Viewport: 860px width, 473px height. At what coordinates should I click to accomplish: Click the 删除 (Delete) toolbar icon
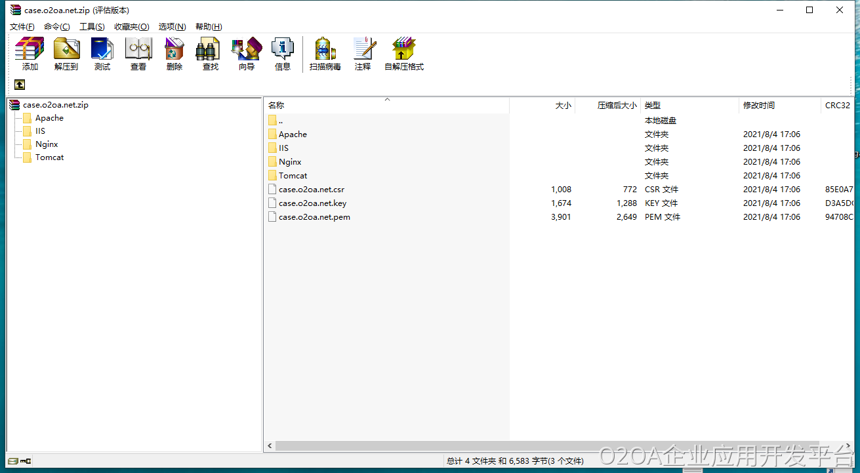tap(174, 54)
